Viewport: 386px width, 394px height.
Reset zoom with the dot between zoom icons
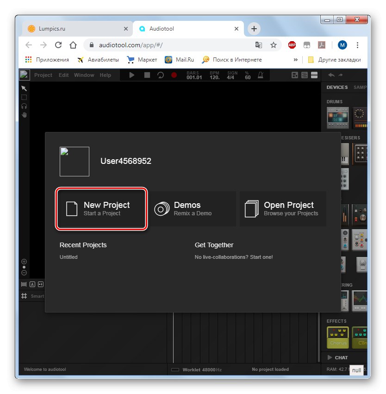point(24,267)
